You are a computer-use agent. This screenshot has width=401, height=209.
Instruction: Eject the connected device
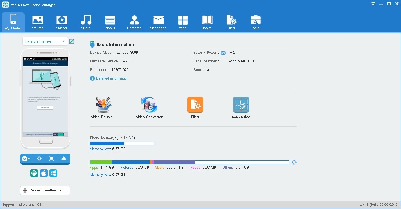(64, 159)
